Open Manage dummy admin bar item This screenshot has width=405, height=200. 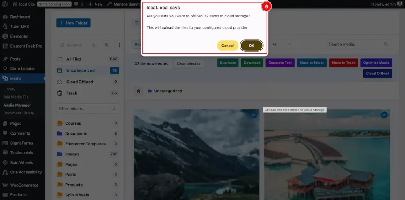(124, 4)
